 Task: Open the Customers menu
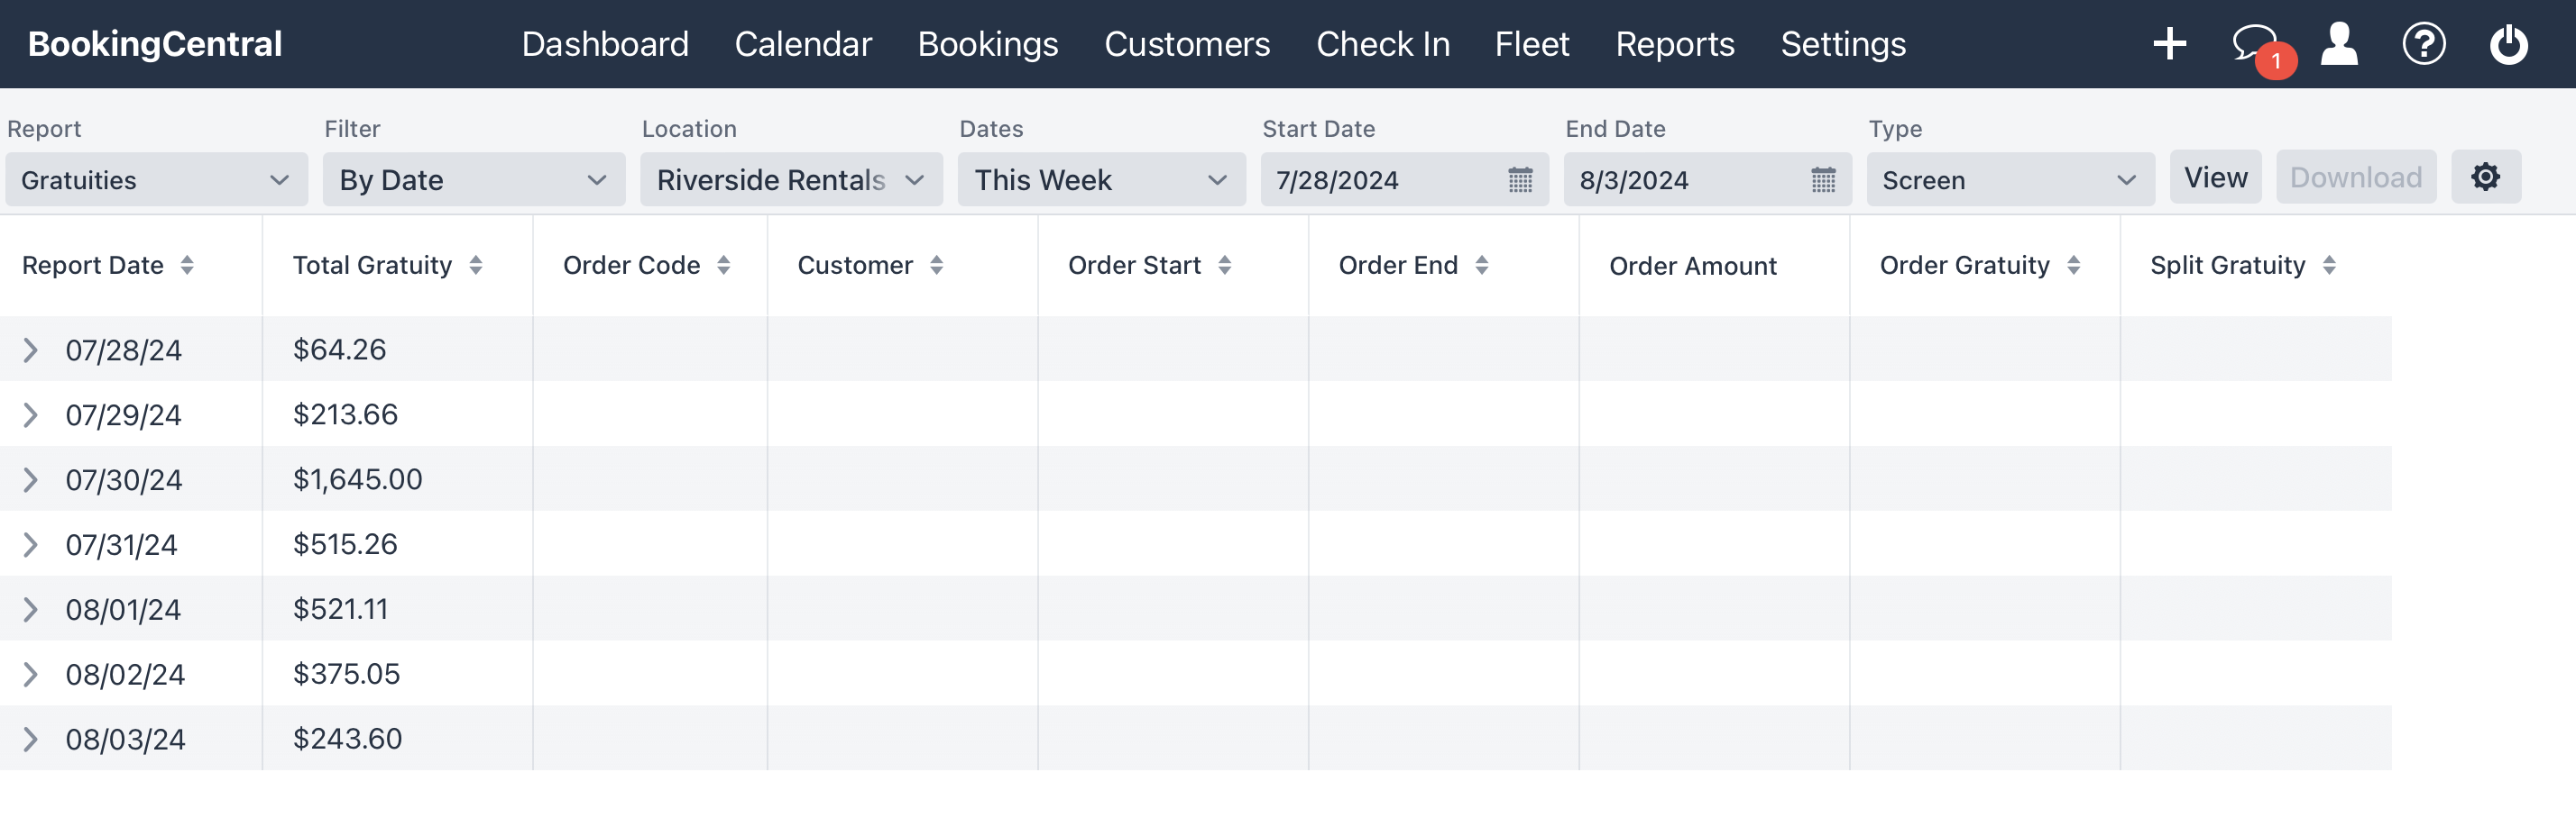point(1187,44)
